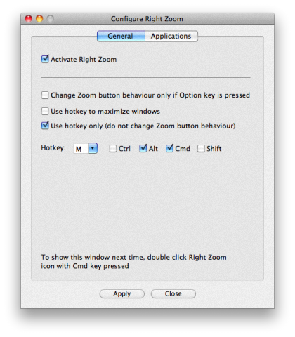This screenshot has width=295, height=337.
Task: Switch to the General tab
Action: [x=121, y=36]
